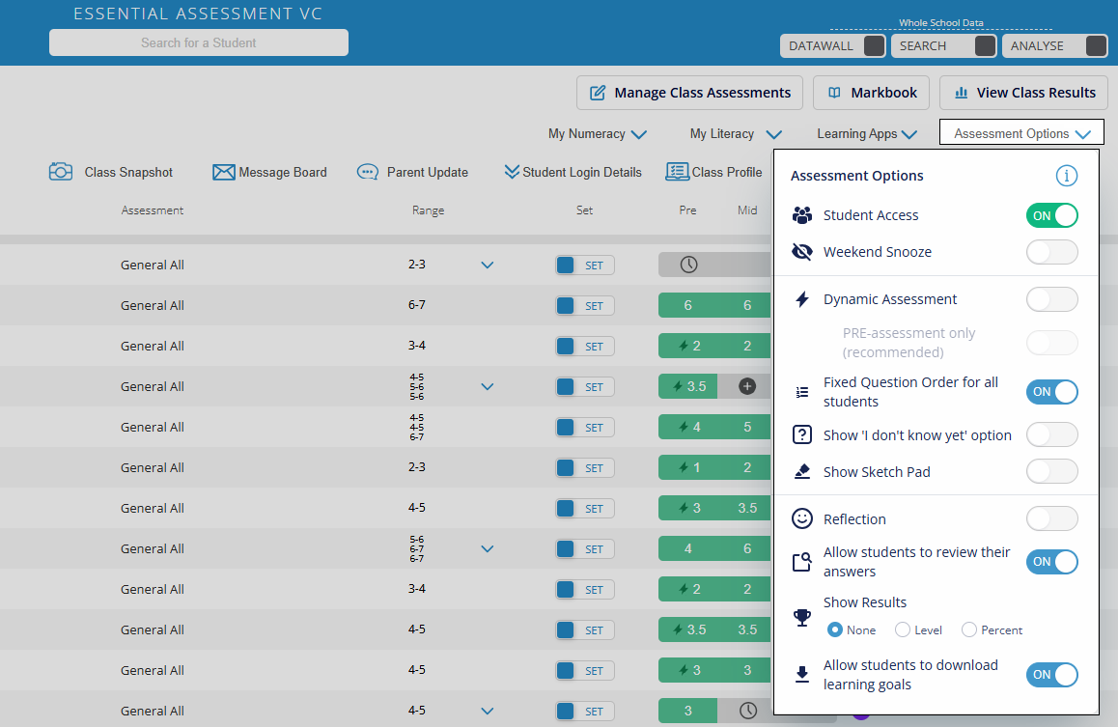
Task: Expand the range chevron in the 2-3 first row
Action: [x=487, y=266]
